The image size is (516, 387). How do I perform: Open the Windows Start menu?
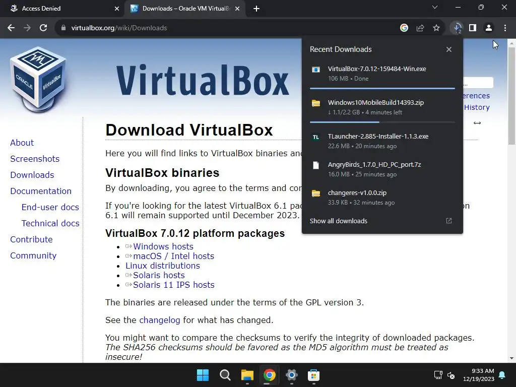[203, 375]
